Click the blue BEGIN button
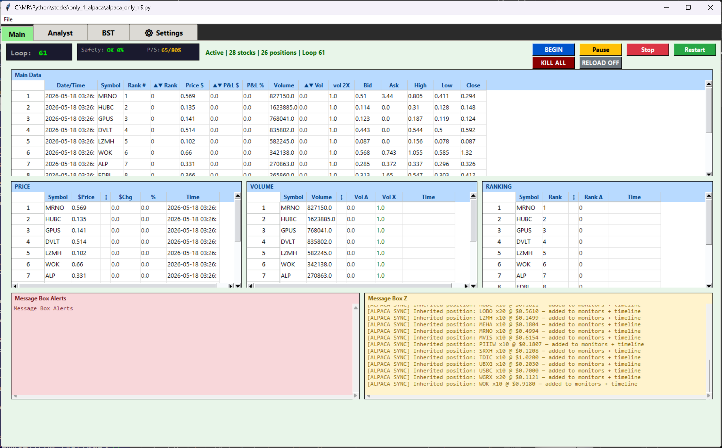Image resolution: width=722 pixels, height=448 pixels. tap(553, 50)
